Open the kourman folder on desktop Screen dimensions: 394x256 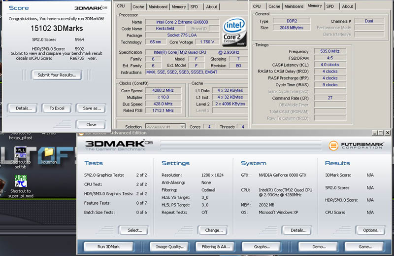click(x=49, y=152)
